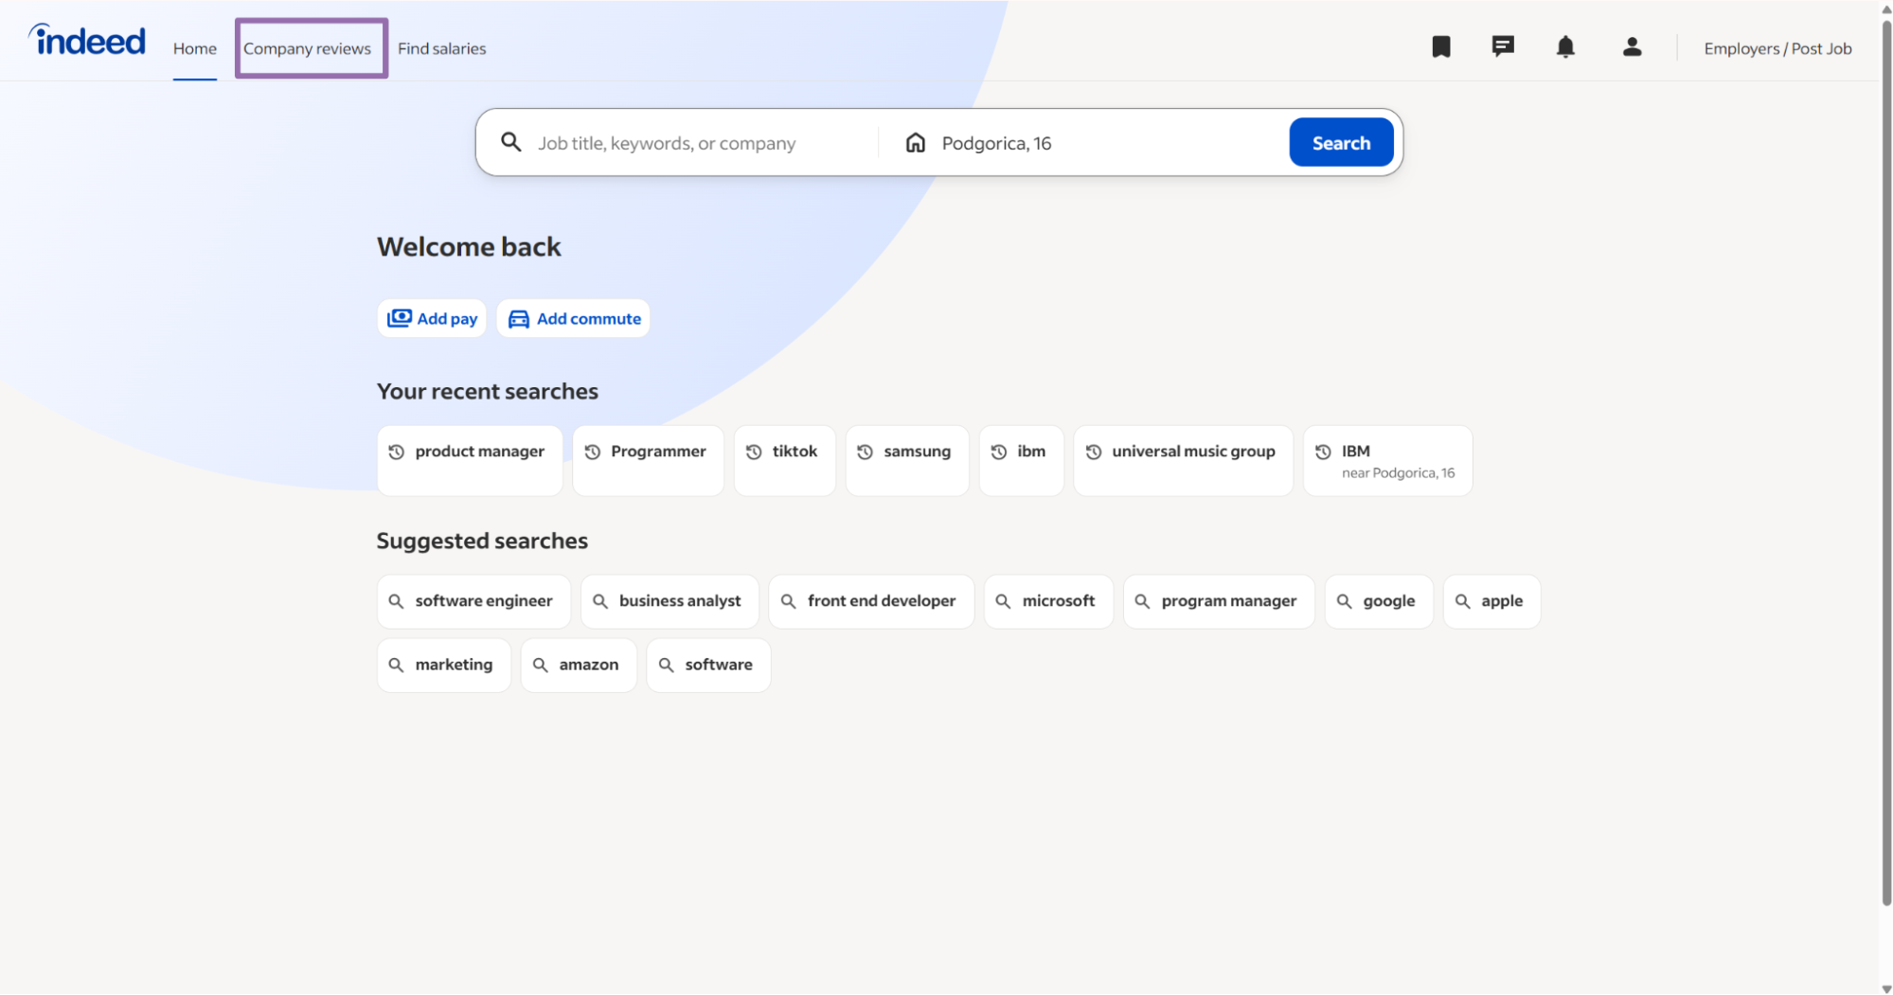Click search icon beside software engineer
The height and width of the screenshot is (995, 1893).
(397, 601)
